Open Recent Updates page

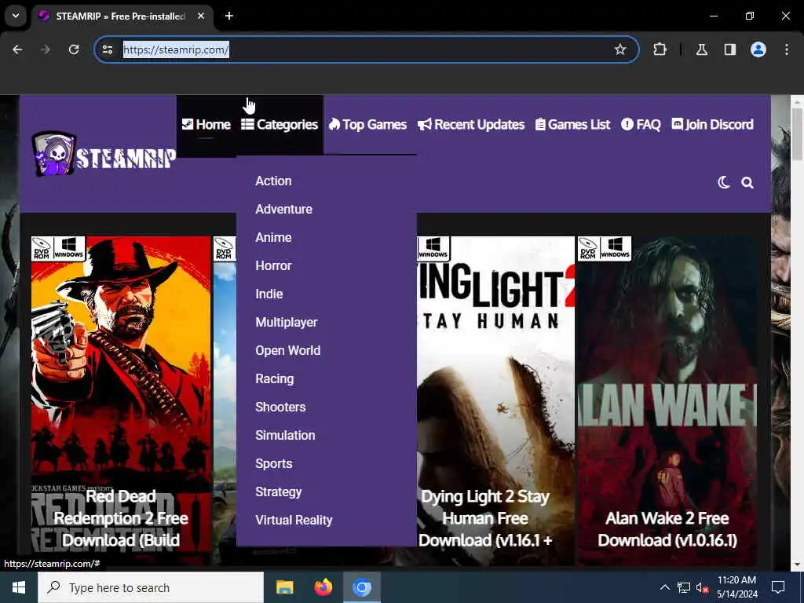471,125
